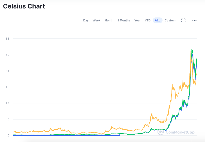
Task: Click the 6 y-axis label
Action: (x=8, y=119)
